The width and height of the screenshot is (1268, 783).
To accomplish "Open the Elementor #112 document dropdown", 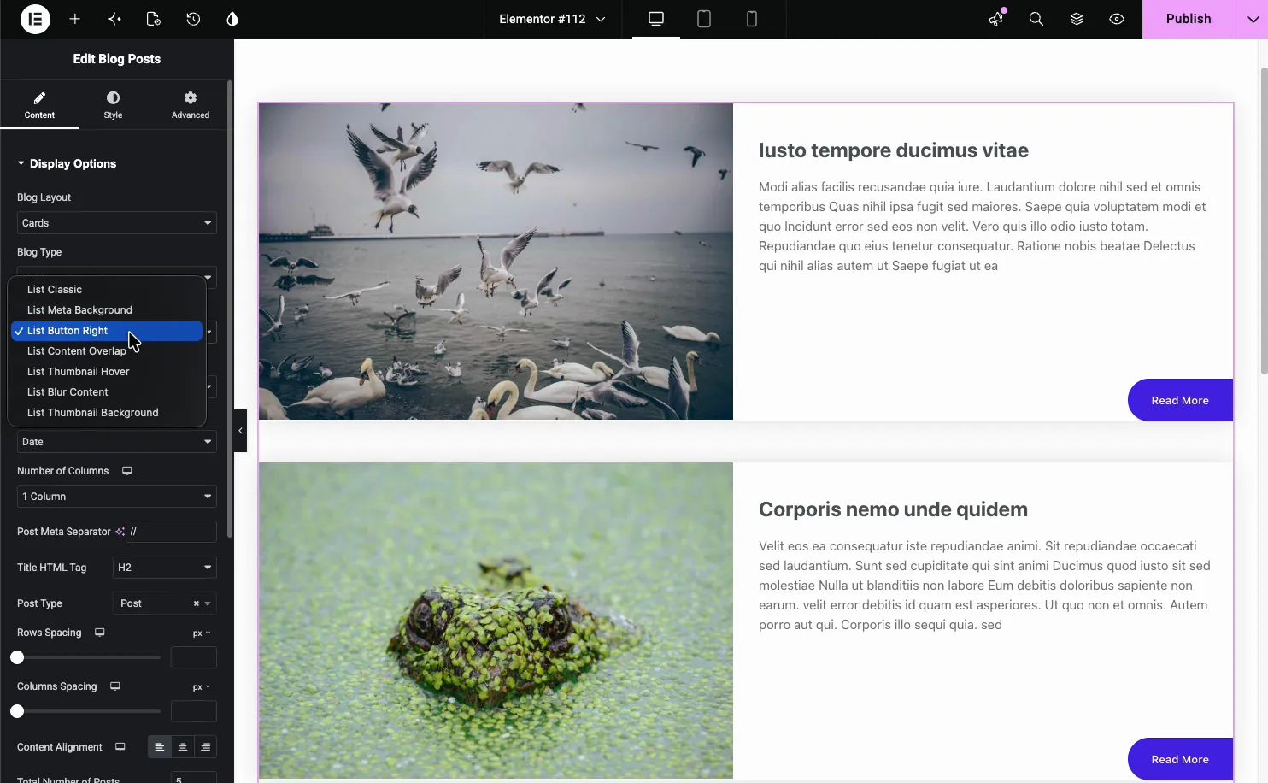I will pyautogui.click(x=552, y=19).
